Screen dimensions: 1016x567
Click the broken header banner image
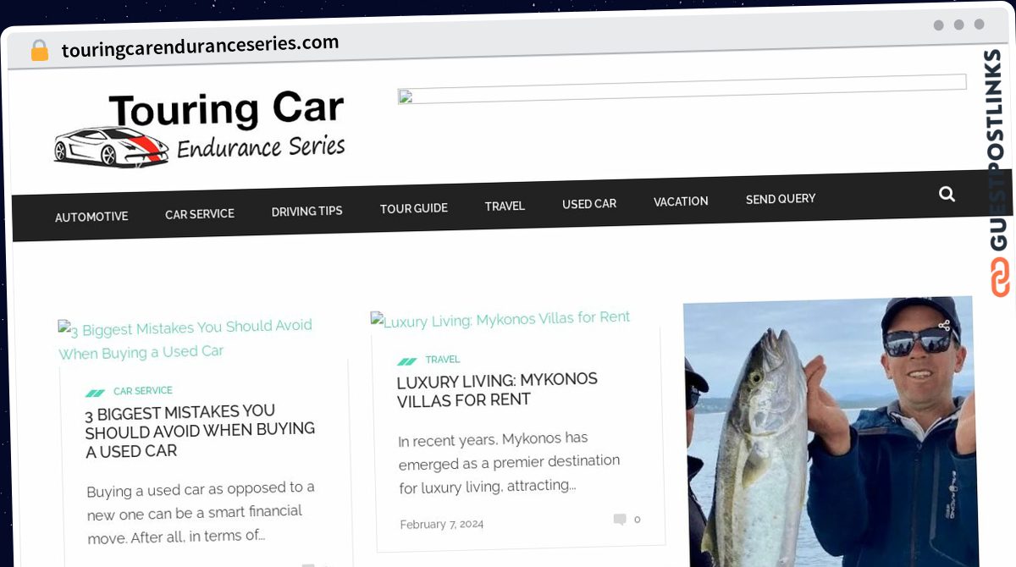point(682,89)
